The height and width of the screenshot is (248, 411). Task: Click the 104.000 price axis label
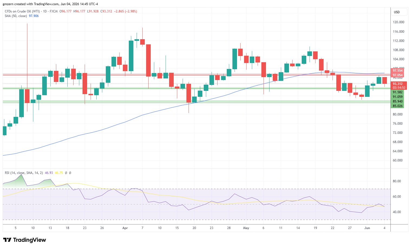(x=399, y=59)
